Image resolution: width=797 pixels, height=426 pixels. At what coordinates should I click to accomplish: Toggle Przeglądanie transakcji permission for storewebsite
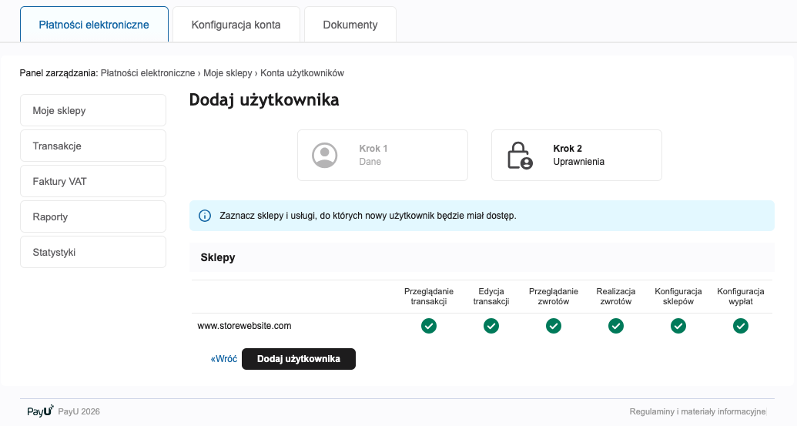pos(429,326)
